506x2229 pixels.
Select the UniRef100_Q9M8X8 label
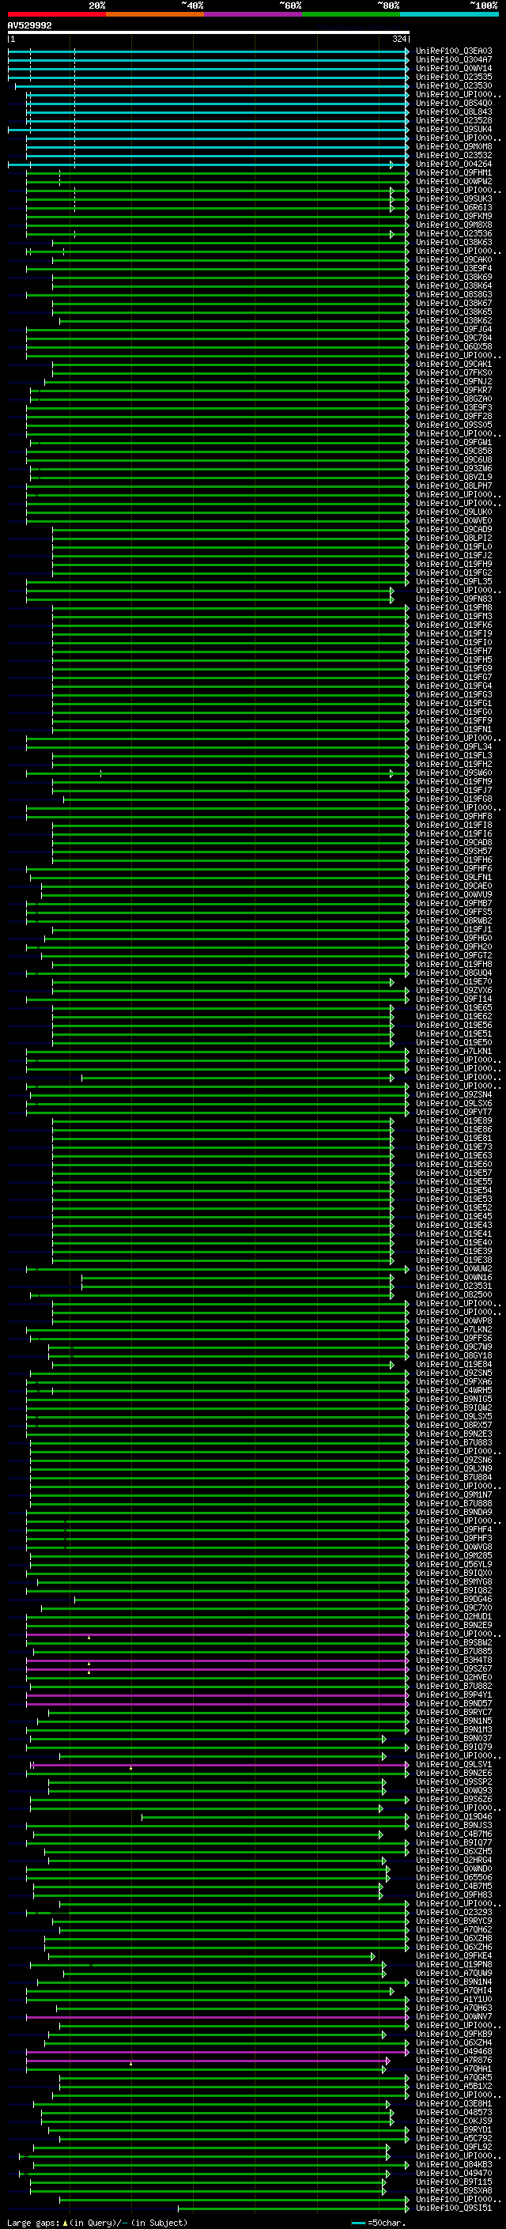[453, 225]
